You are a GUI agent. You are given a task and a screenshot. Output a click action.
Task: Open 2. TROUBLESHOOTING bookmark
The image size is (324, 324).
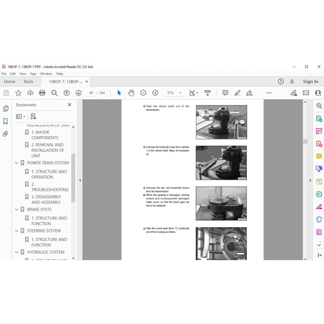coord(50,187)
